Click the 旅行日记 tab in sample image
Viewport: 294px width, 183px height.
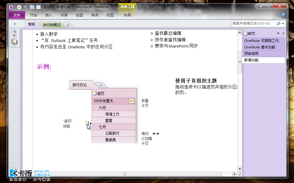[79, 85]
